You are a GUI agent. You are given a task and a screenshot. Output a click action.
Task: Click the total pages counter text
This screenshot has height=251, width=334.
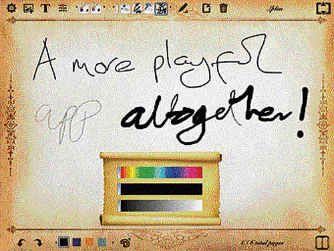click(262, 242)
